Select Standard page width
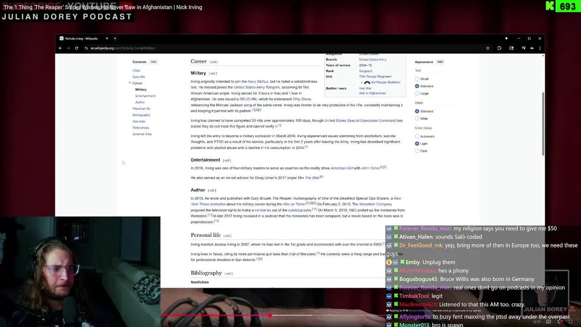Image resolution: width=581 pixels, height=327 pixels. 417,111
